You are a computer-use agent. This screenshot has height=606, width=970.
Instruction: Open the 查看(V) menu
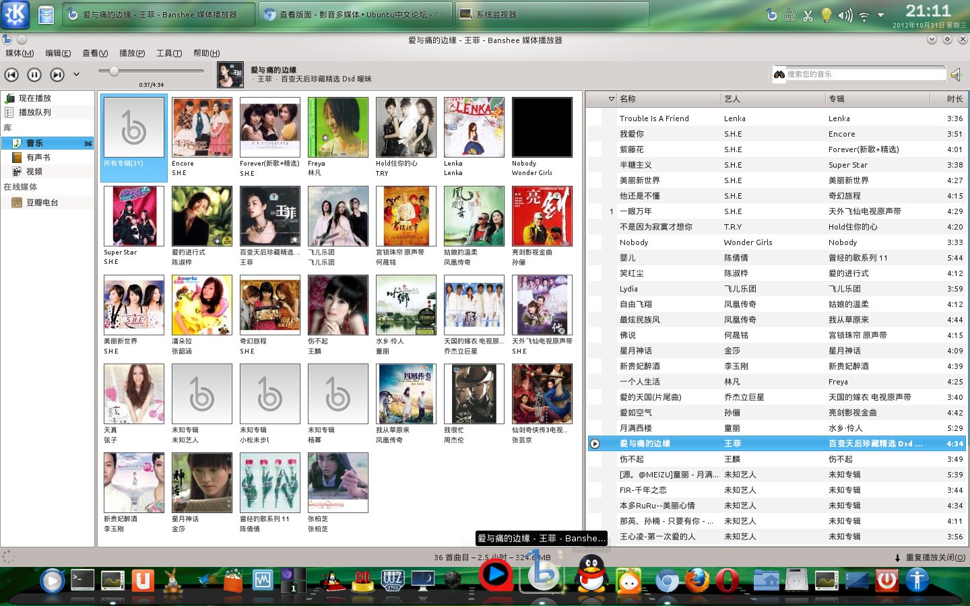point(95,53)
